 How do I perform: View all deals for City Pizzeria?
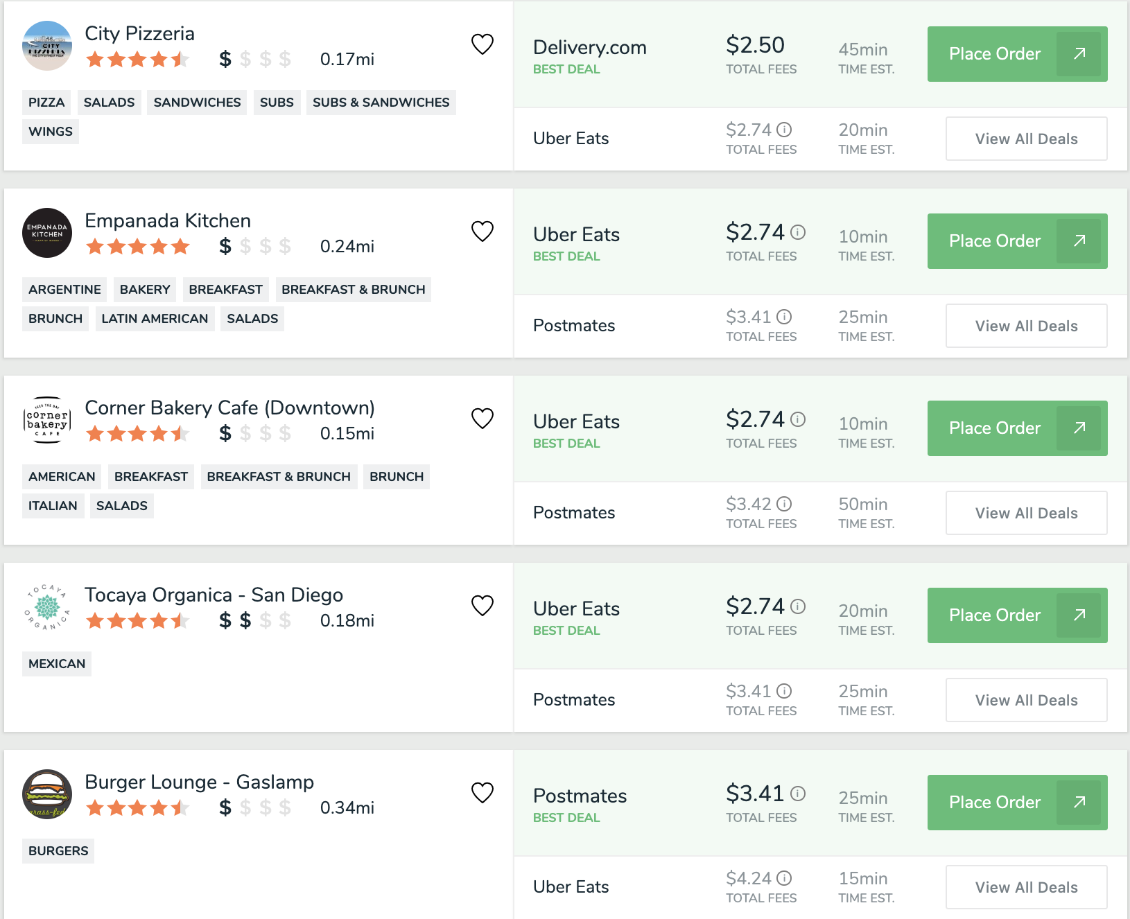pos(1026,139)
